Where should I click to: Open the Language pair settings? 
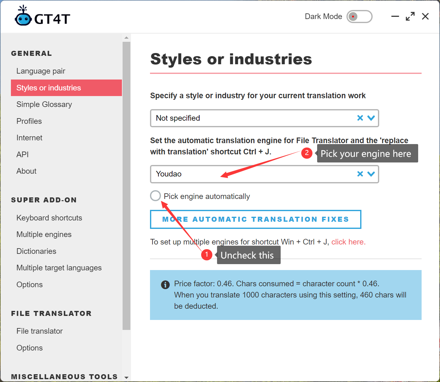[41, 71]
